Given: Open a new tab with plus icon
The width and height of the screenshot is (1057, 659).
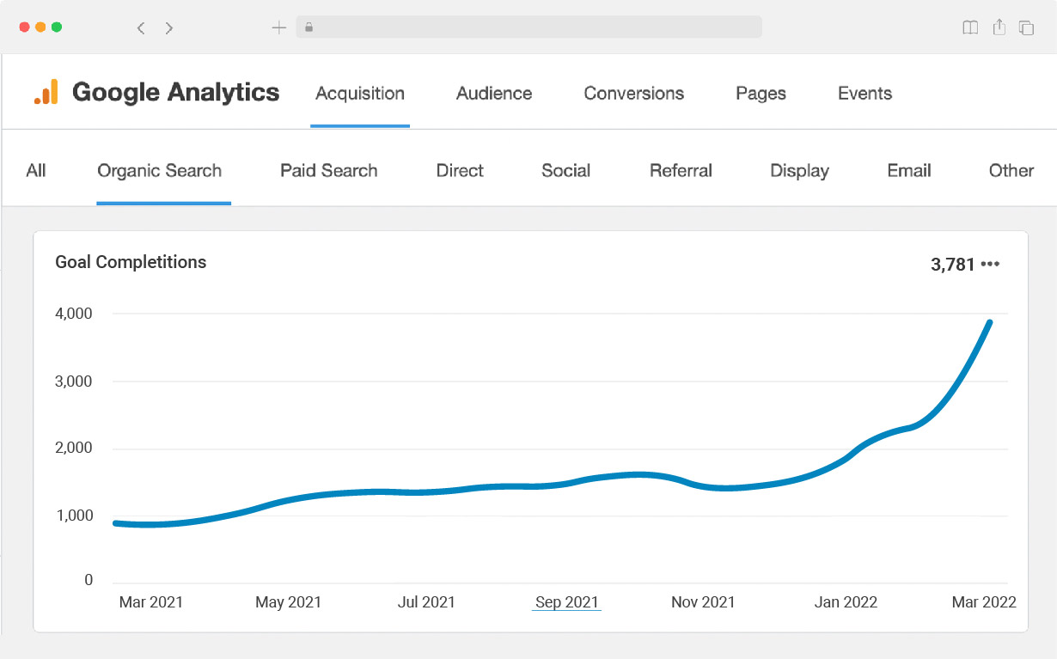Looking at the screenshot, I should tap(278, 27).
